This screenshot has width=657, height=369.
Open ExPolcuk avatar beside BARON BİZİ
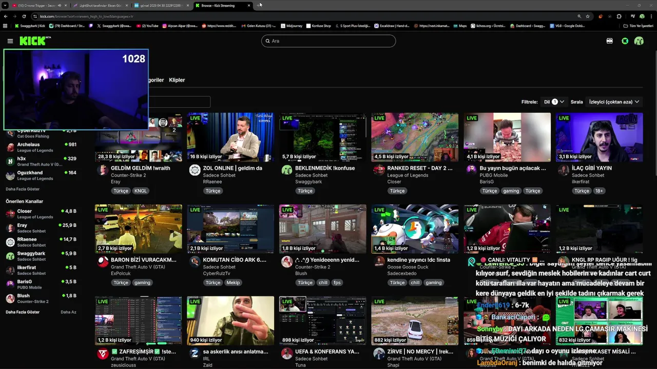pyautogui.click(x=103, y=262)
